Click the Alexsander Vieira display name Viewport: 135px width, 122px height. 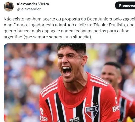(33, 4)
